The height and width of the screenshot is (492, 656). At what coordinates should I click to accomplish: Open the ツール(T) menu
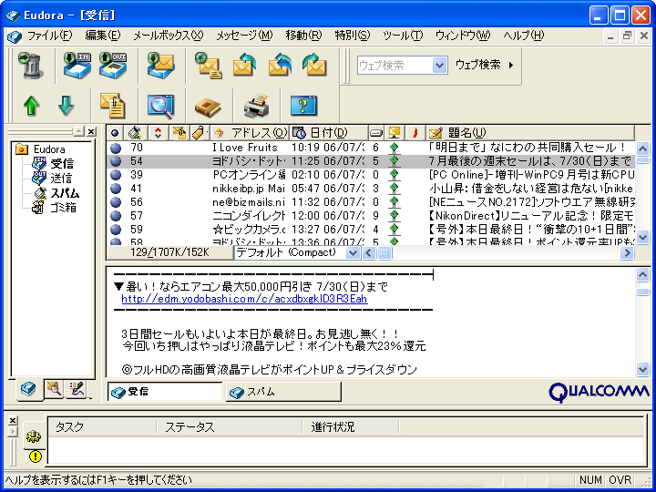click(x=403, y=36)
